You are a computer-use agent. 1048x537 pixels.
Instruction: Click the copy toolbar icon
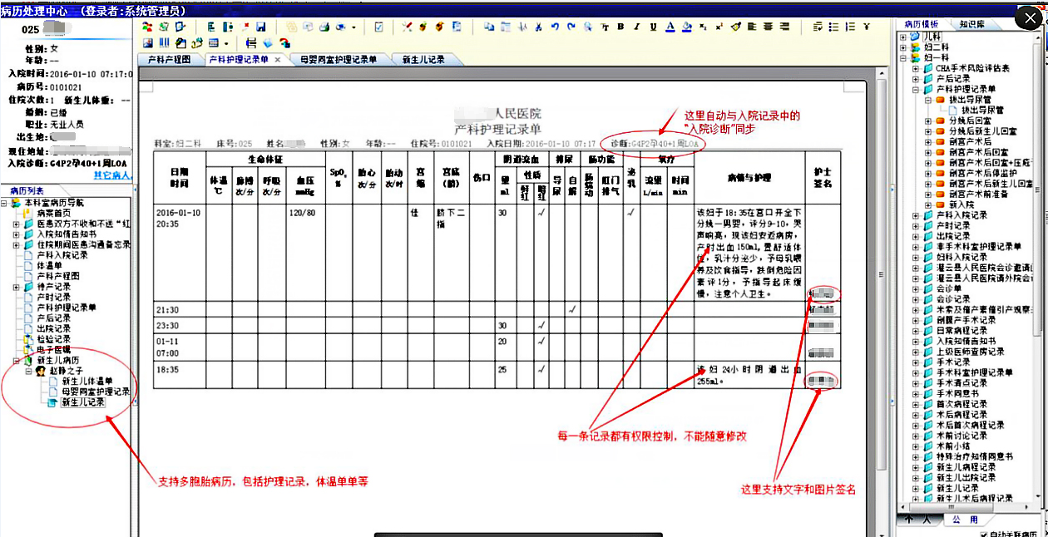coord(490,27)
